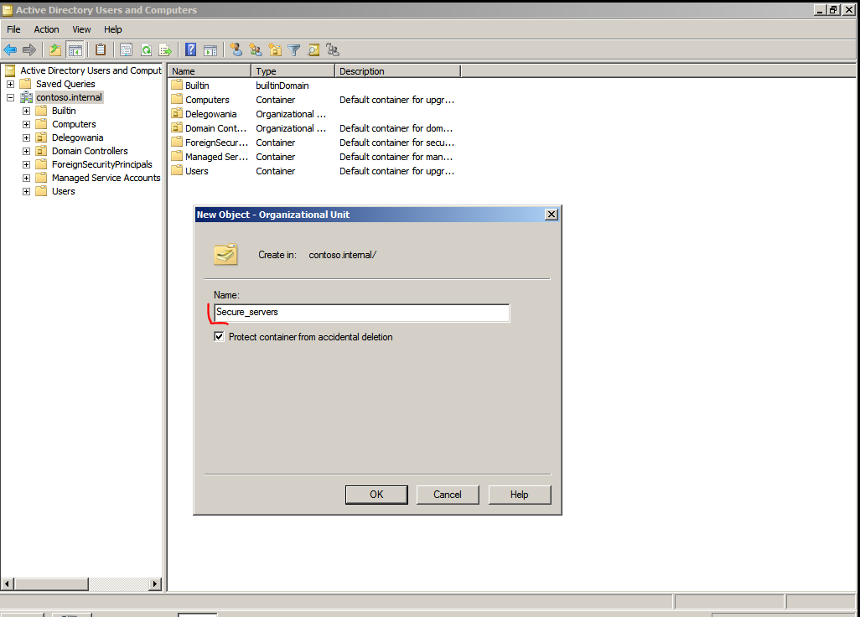The image size is (860, 617).
Task: Collapse the contoso.internal node
Action: click(10, 97)
